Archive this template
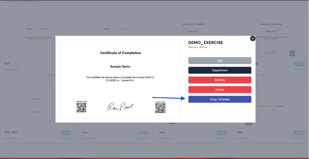 click(x=220, y=80)
